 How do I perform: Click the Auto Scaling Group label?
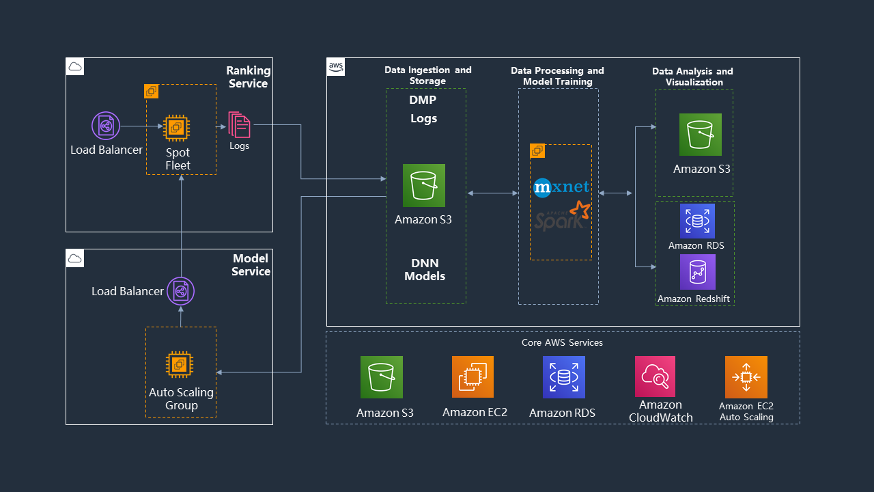[x=182, y=399]
